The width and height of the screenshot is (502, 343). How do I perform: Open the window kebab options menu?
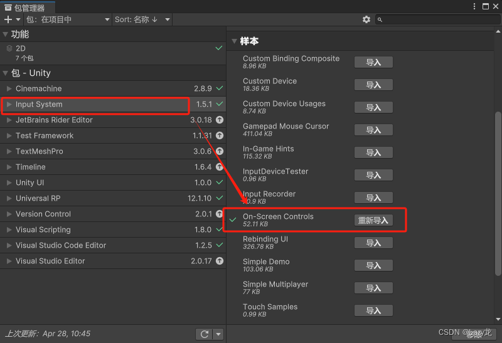click(x=474, y=6)
